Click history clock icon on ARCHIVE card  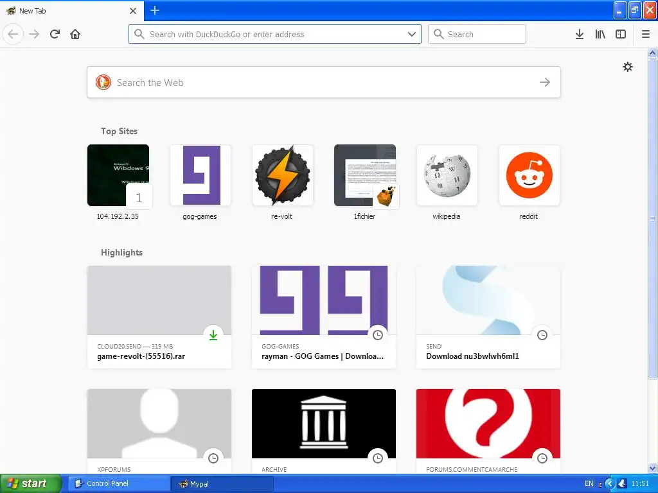pos(378,458)
